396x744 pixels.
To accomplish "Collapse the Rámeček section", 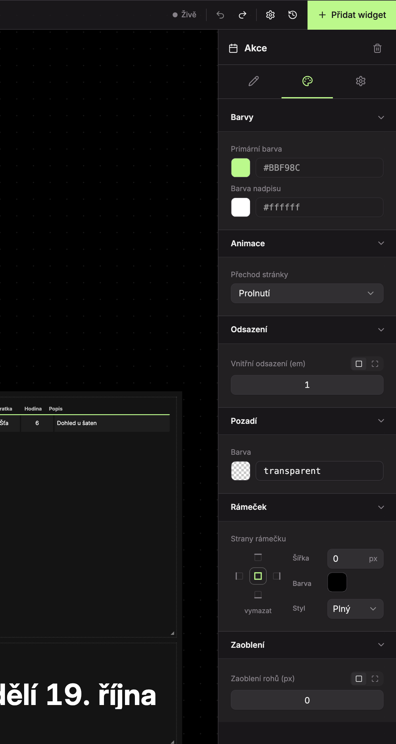I will tap(381, 507).
